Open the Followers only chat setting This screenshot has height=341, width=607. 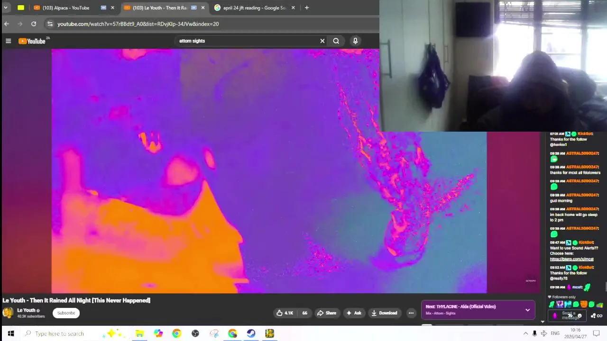click(x=561, y=297)
